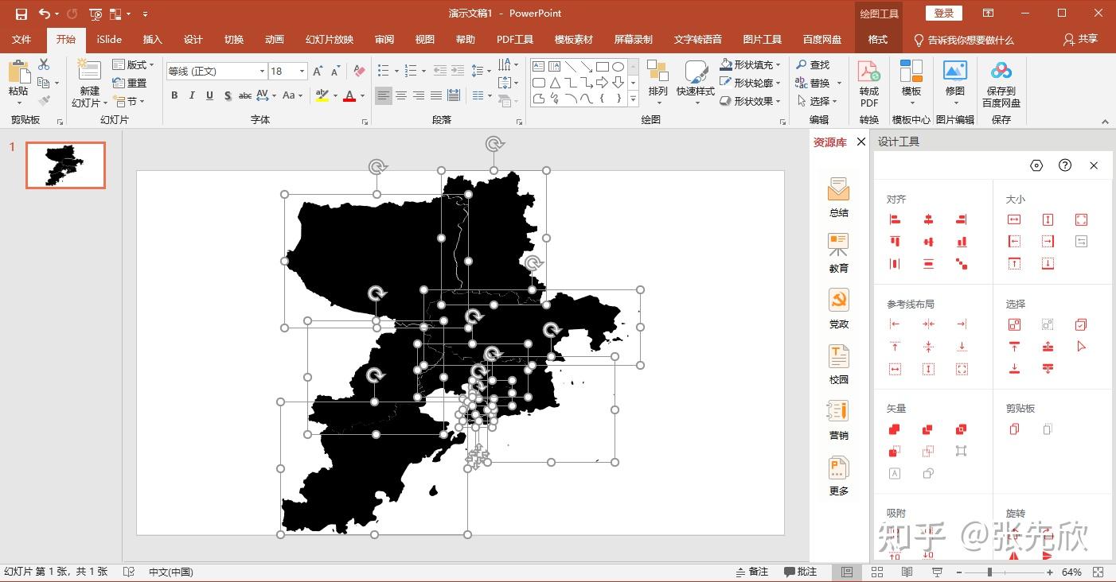Click the Align Left icon in 对齐 section

895,220
